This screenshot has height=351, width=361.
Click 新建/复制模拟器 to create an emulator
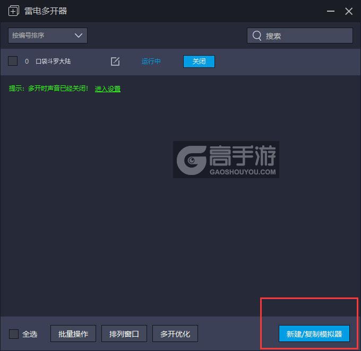314,334
